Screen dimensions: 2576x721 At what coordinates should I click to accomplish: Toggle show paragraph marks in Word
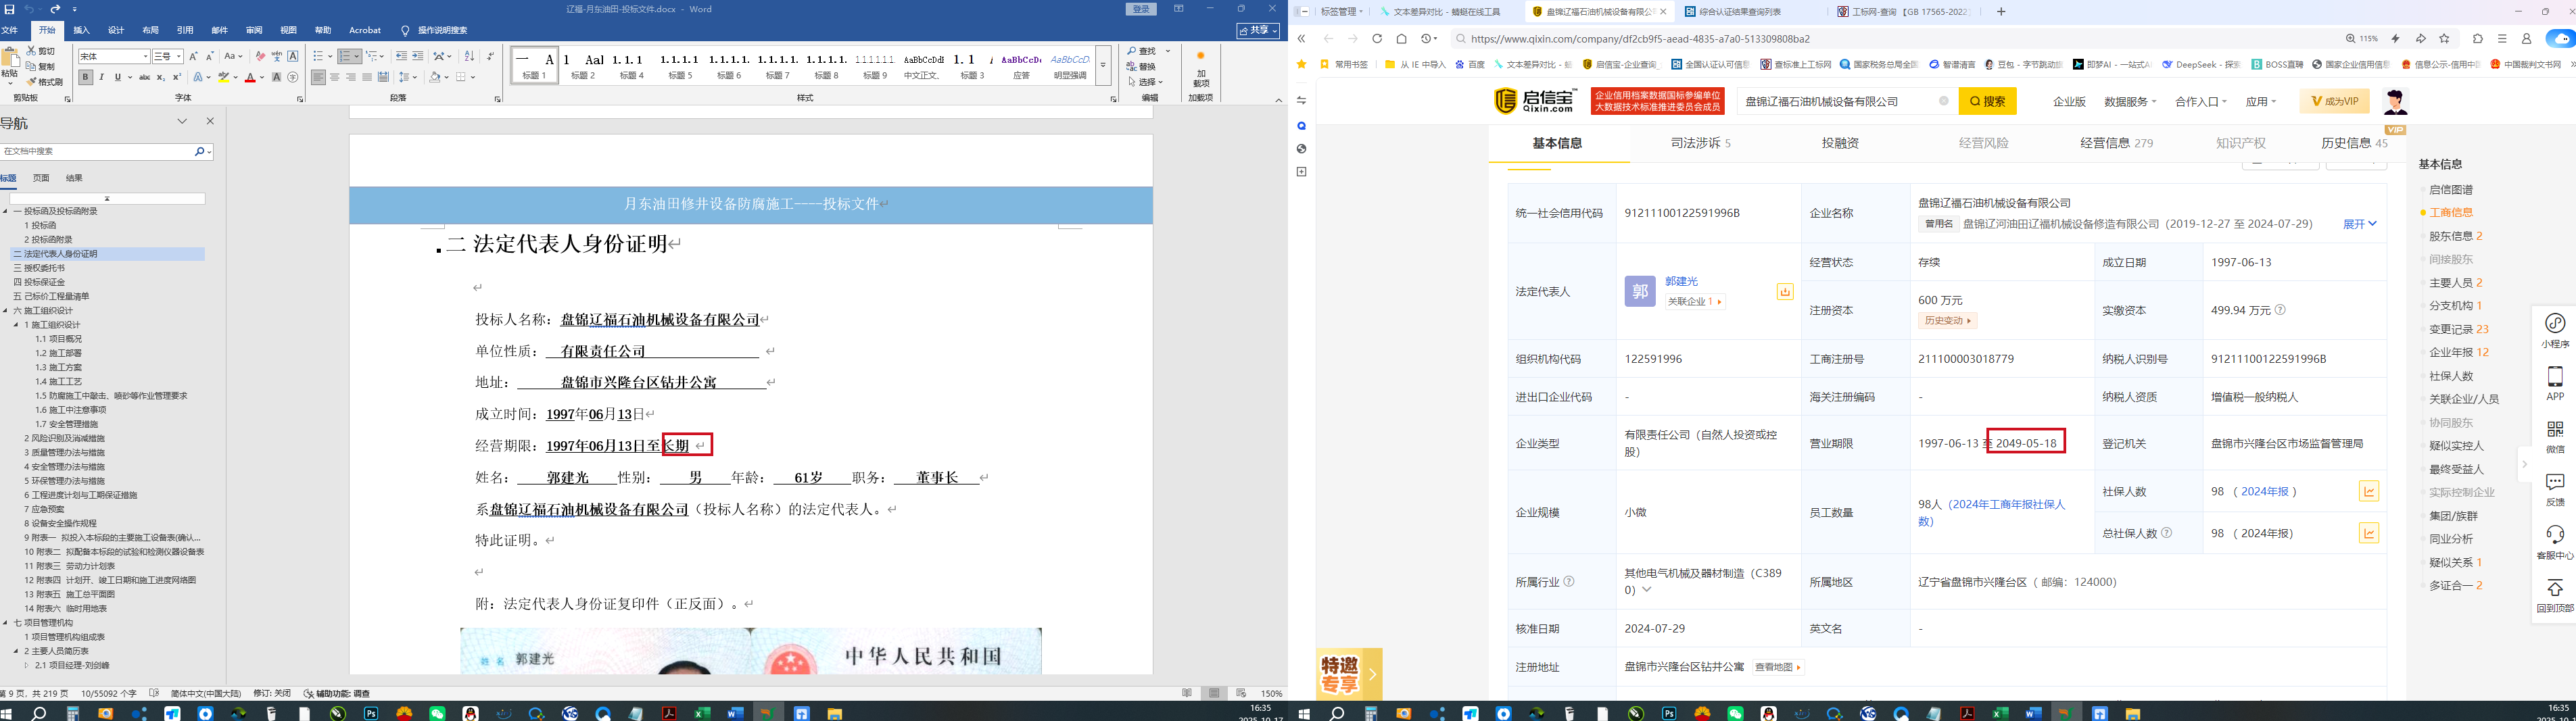pos(490,56)
